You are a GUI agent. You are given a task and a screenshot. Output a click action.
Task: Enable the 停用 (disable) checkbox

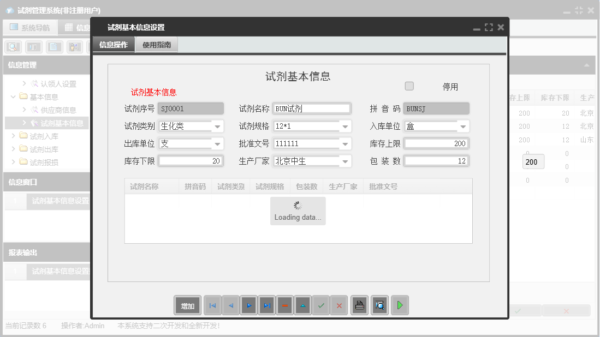(409, 86)
